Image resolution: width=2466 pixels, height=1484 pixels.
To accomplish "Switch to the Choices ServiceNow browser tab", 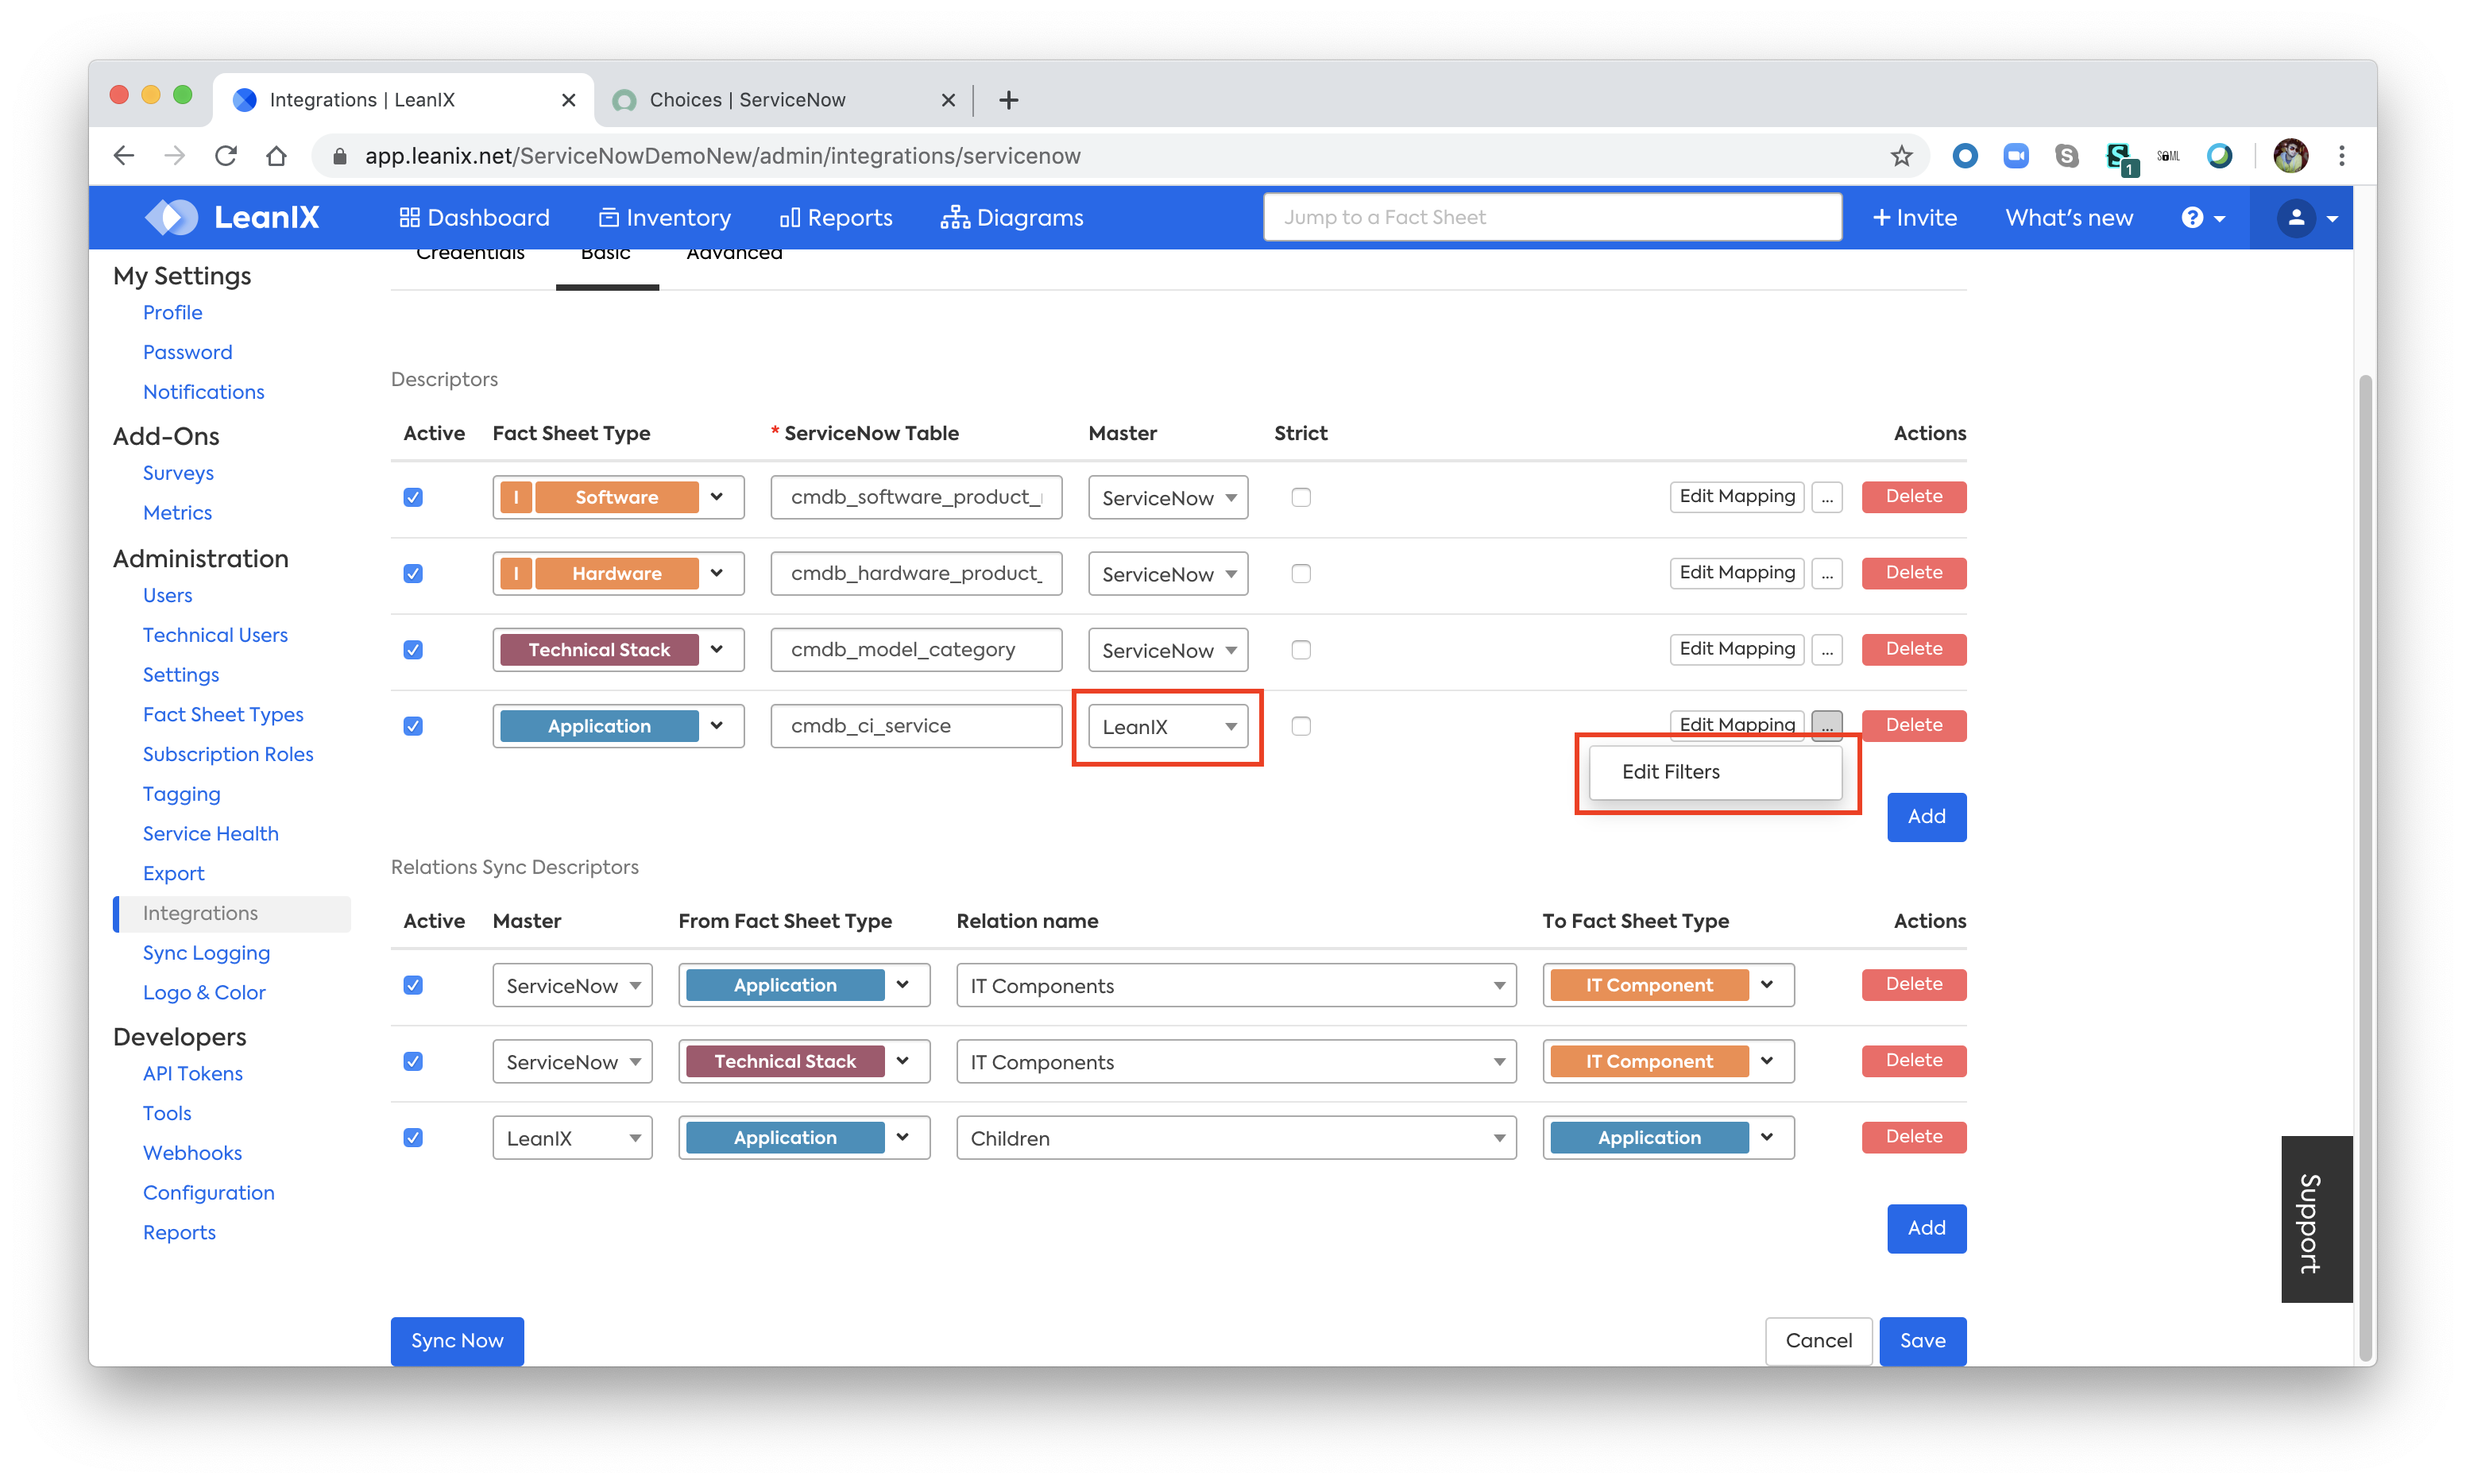I will 747,100.
